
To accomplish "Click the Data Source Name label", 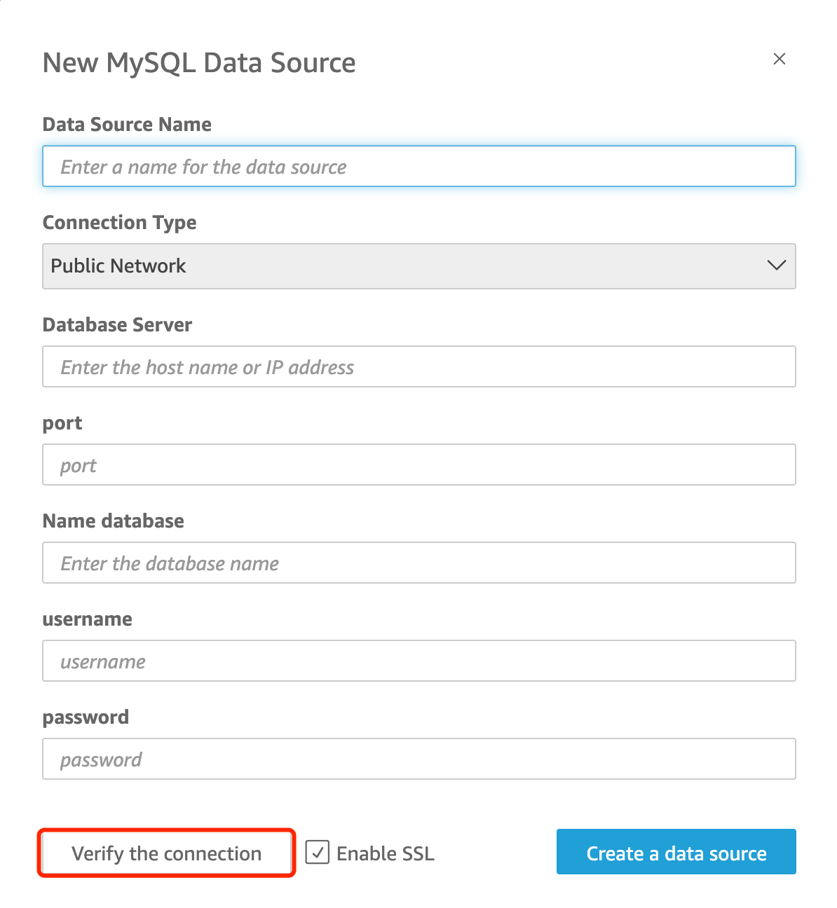I will pyautogui.click(x=127, y=124).
